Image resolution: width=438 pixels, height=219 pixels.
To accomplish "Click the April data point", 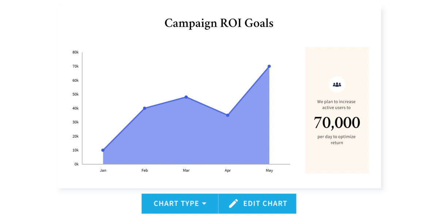I will (228, 115).
